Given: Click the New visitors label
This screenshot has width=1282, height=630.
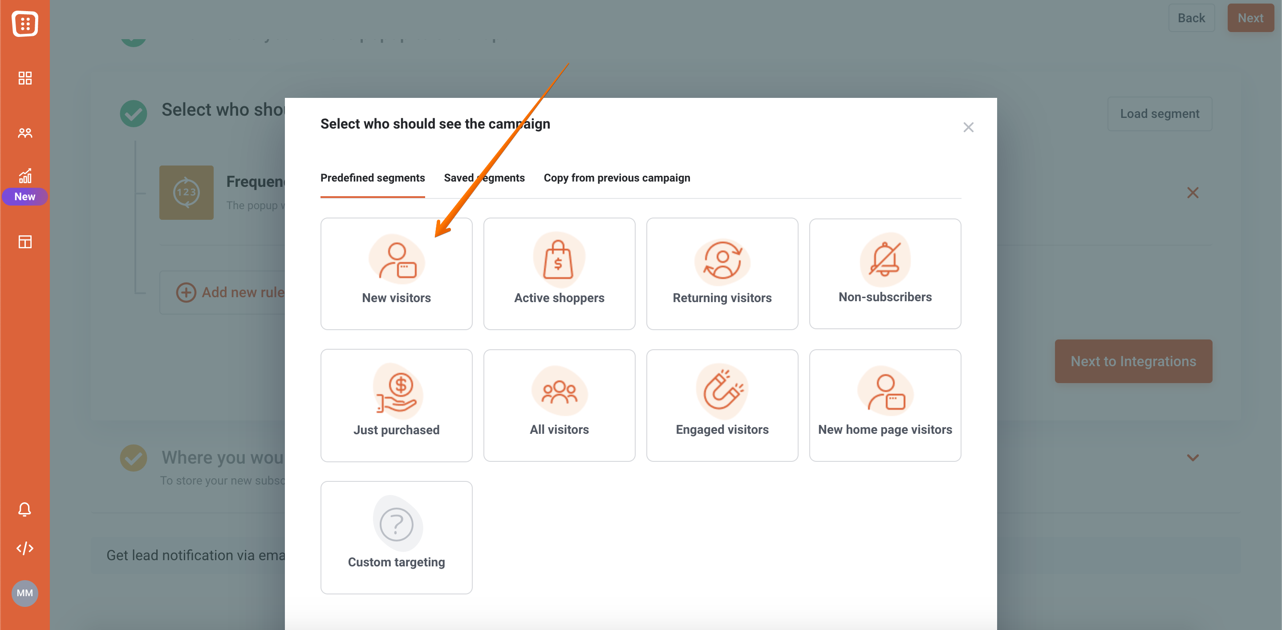Looking at the screenshot, I should 397,298.
